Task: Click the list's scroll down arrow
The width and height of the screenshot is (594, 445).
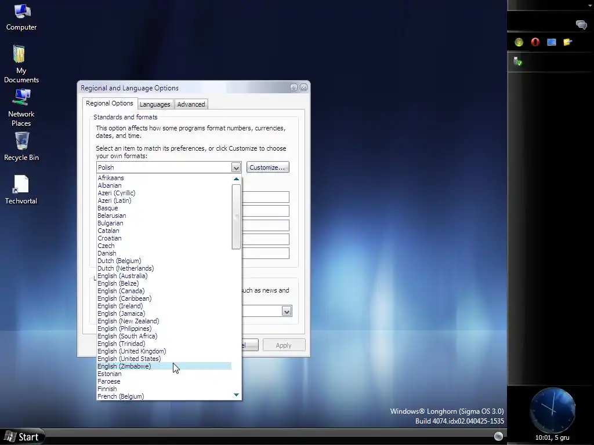Action: tap(237, 395)
